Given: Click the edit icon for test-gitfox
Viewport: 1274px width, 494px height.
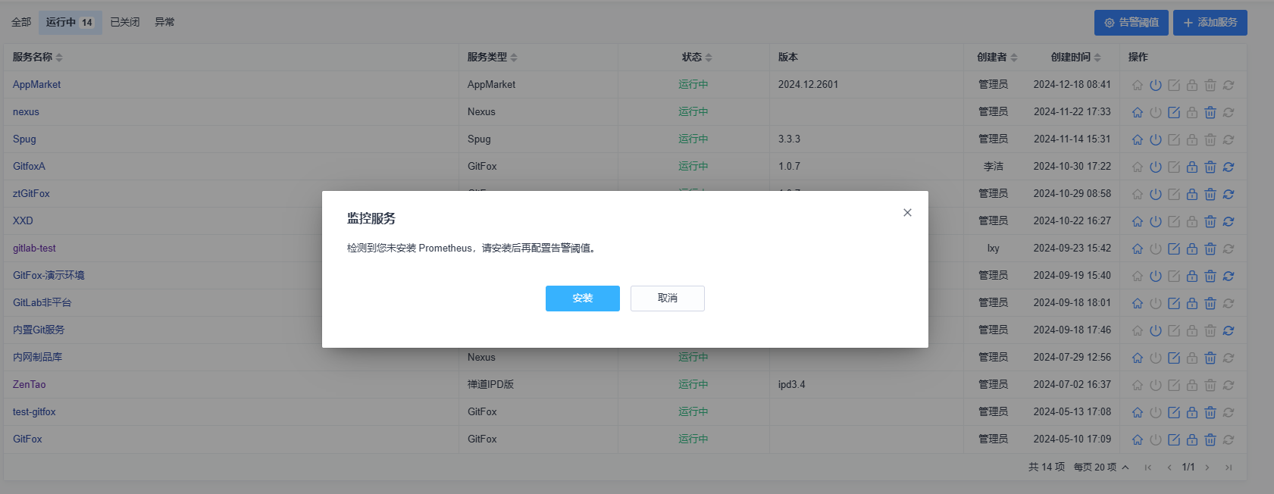Looking at the screenshot, I should 1173,412.
